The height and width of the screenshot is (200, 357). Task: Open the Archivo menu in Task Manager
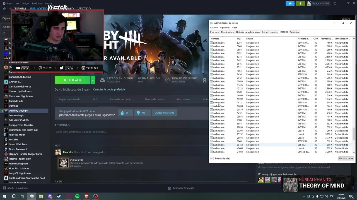[214, 27]
